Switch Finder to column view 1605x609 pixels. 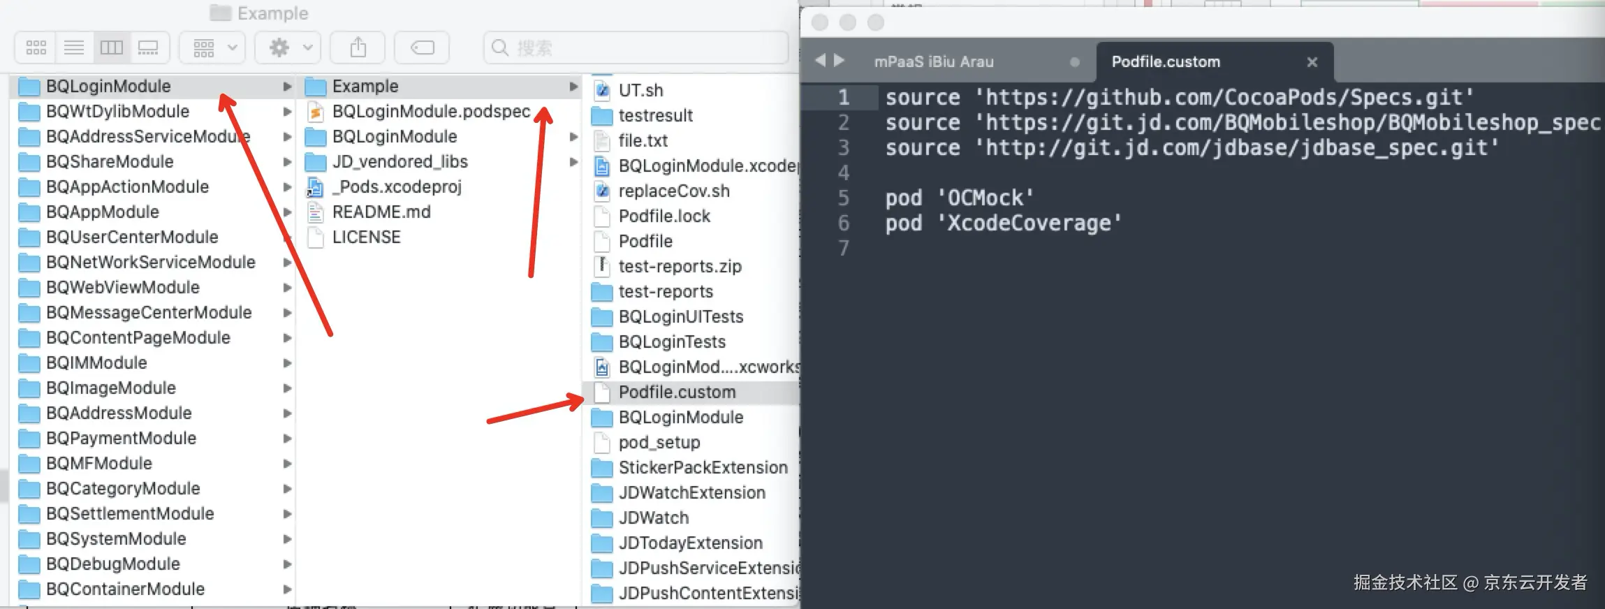[112, 47]
